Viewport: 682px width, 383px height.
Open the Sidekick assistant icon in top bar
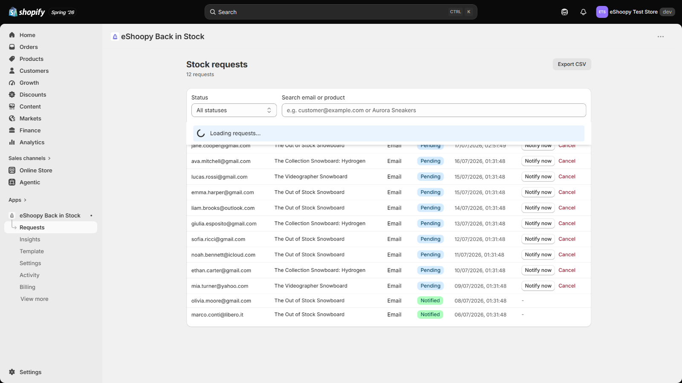tap(564, 12)
